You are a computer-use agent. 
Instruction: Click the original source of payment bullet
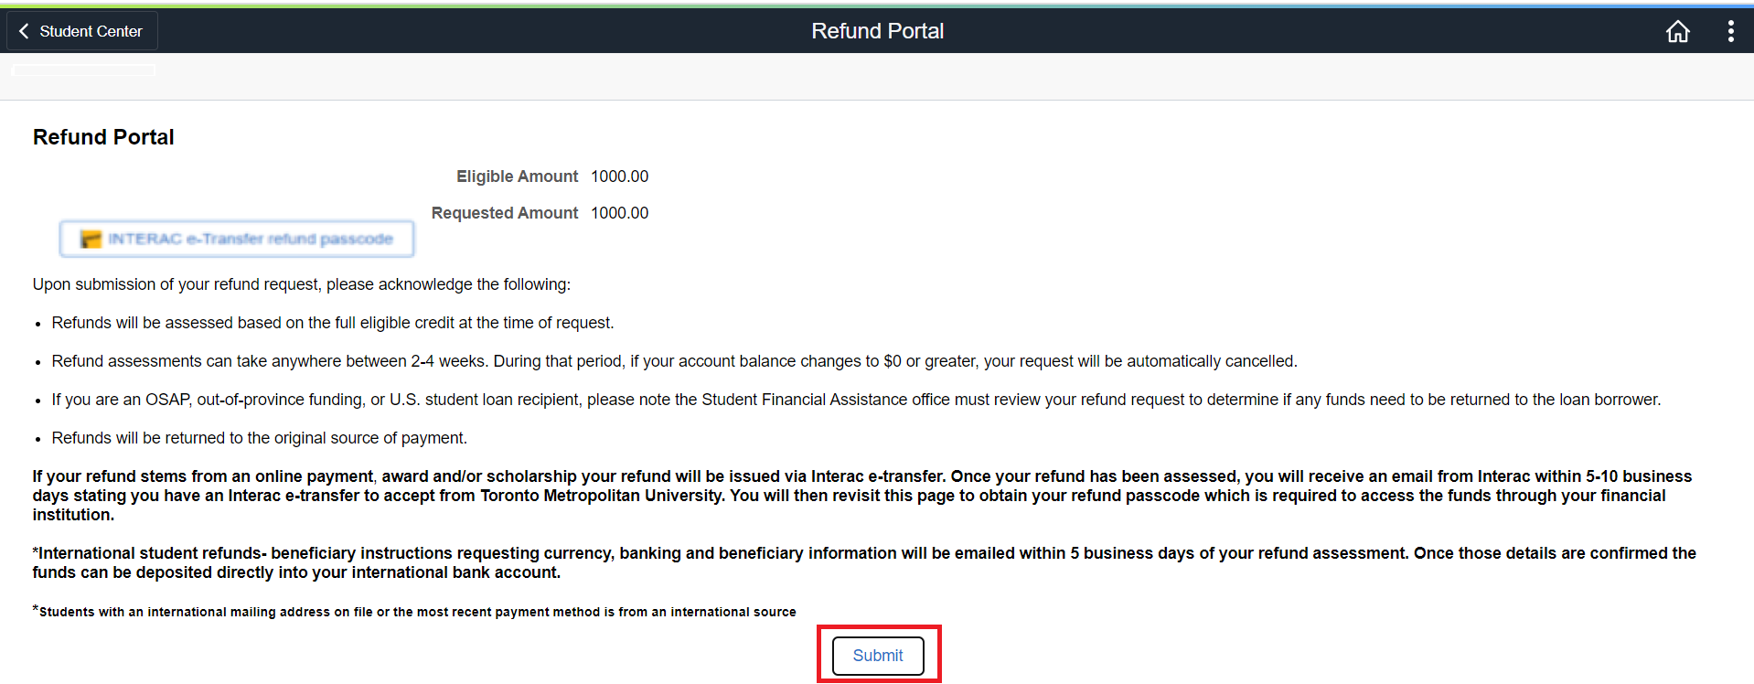click(x=259, y=438)
